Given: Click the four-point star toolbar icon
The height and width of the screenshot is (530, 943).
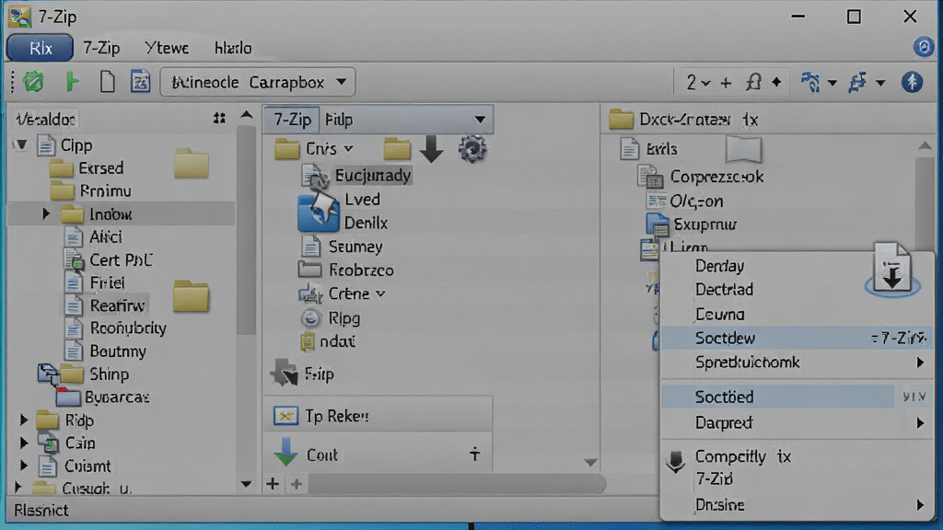Looking at the screenshot, I should point(776,82).
